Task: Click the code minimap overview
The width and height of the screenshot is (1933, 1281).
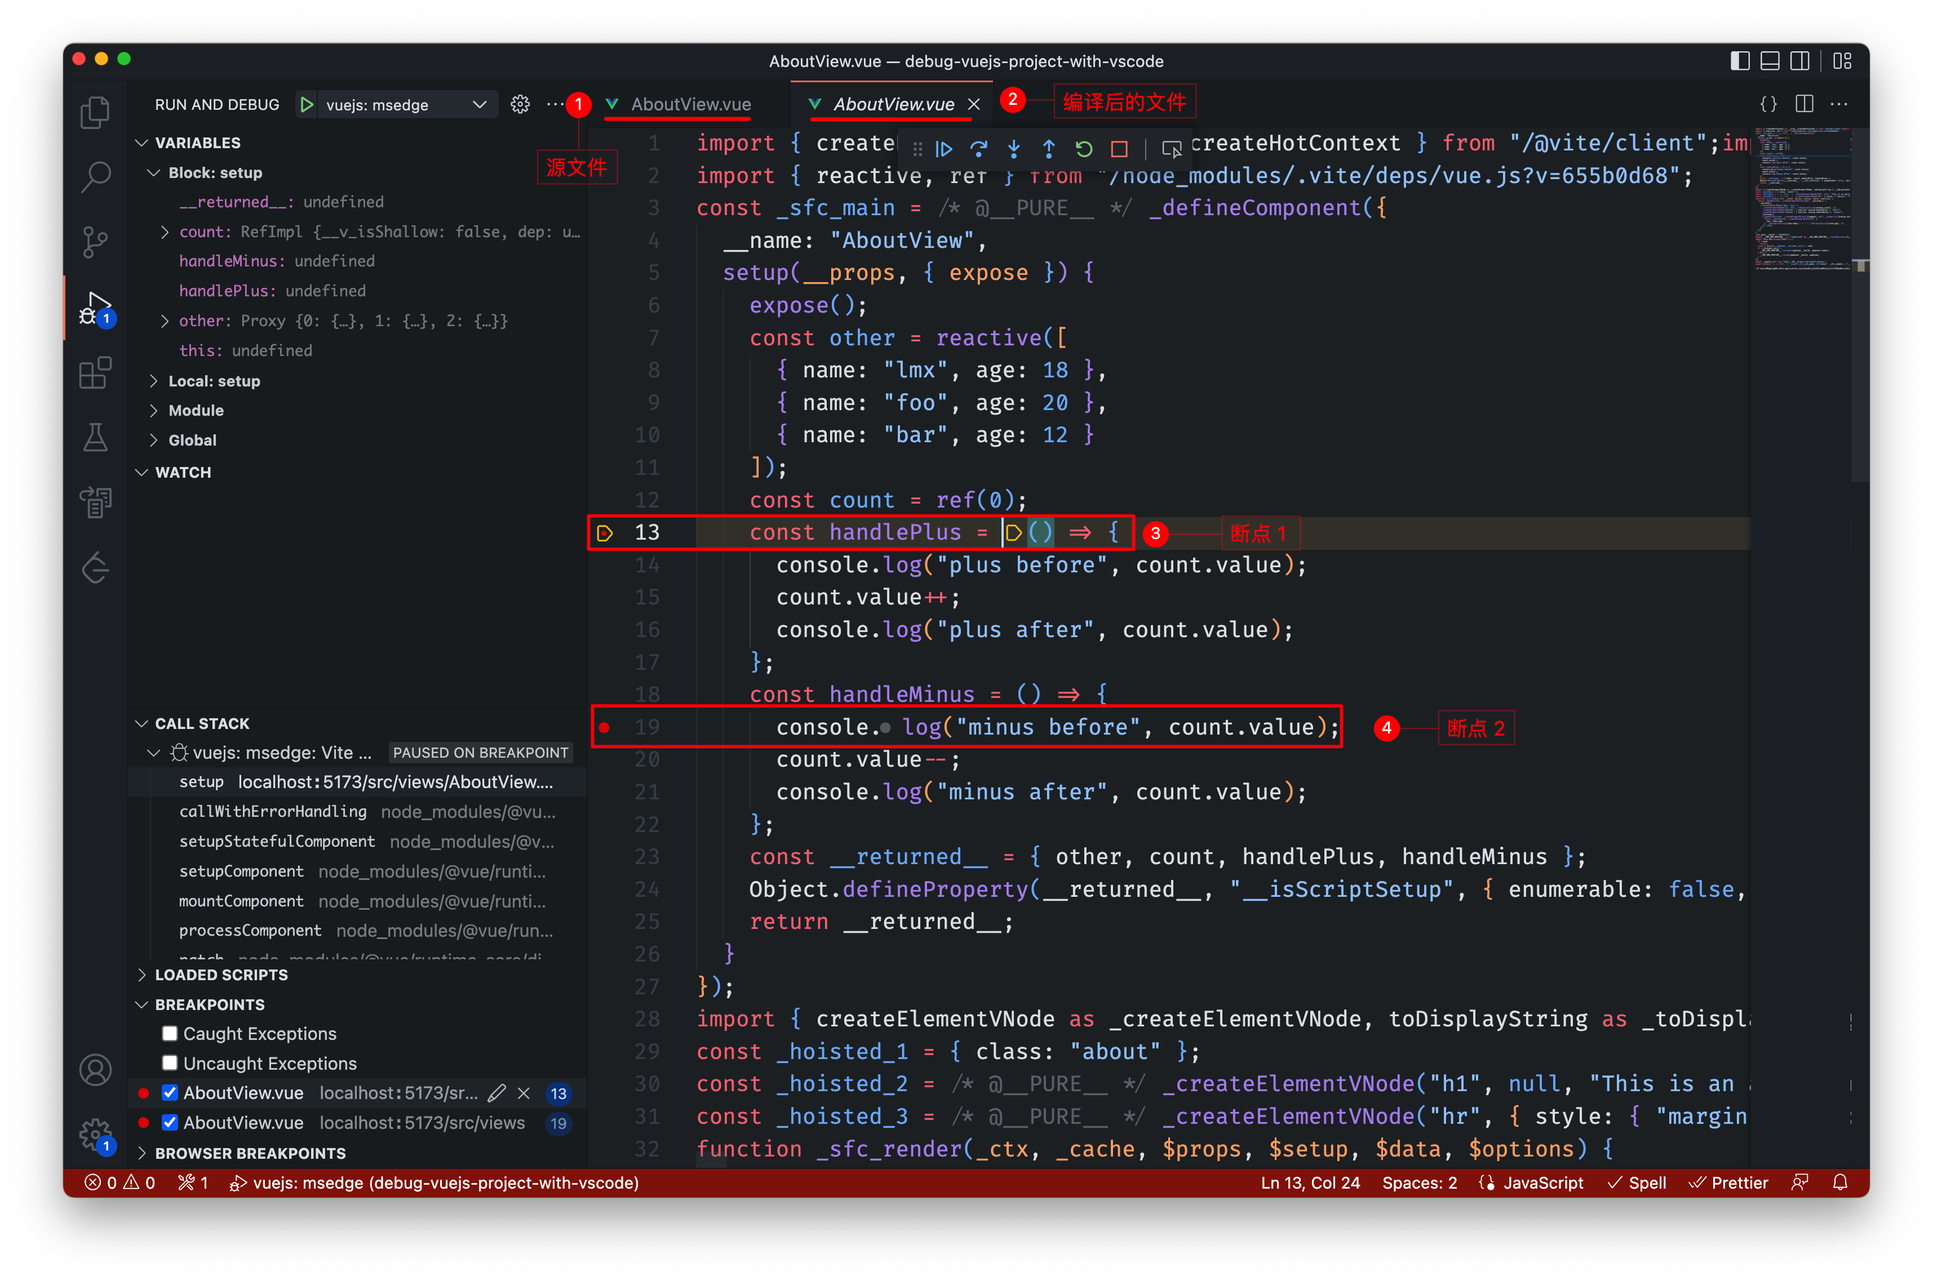Action: coord(1801,198)
